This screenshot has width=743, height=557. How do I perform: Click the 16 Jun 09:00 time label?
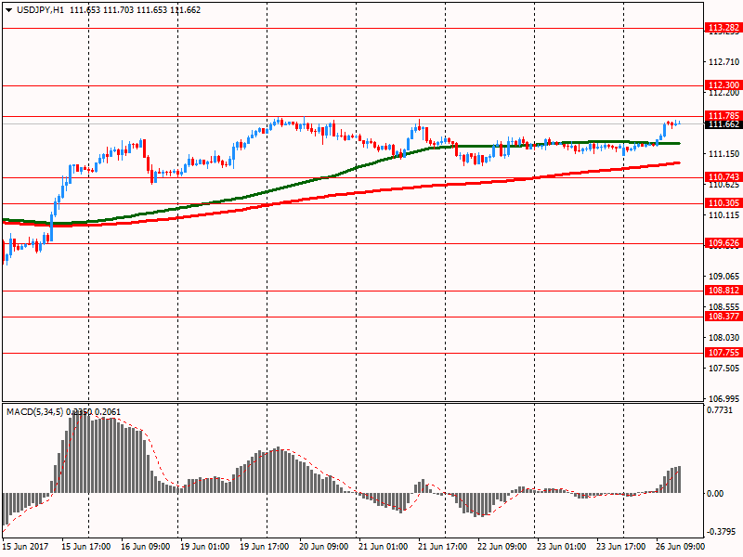[x=146, y=547]
